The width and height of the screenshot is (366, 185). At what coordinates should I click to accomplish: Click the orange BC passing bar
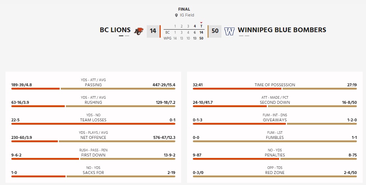pos(36,88)
